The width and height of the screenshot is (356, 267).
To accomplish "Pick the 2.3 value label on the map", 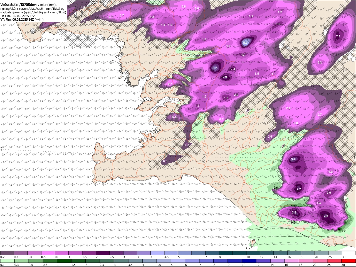I will (233, 69).
